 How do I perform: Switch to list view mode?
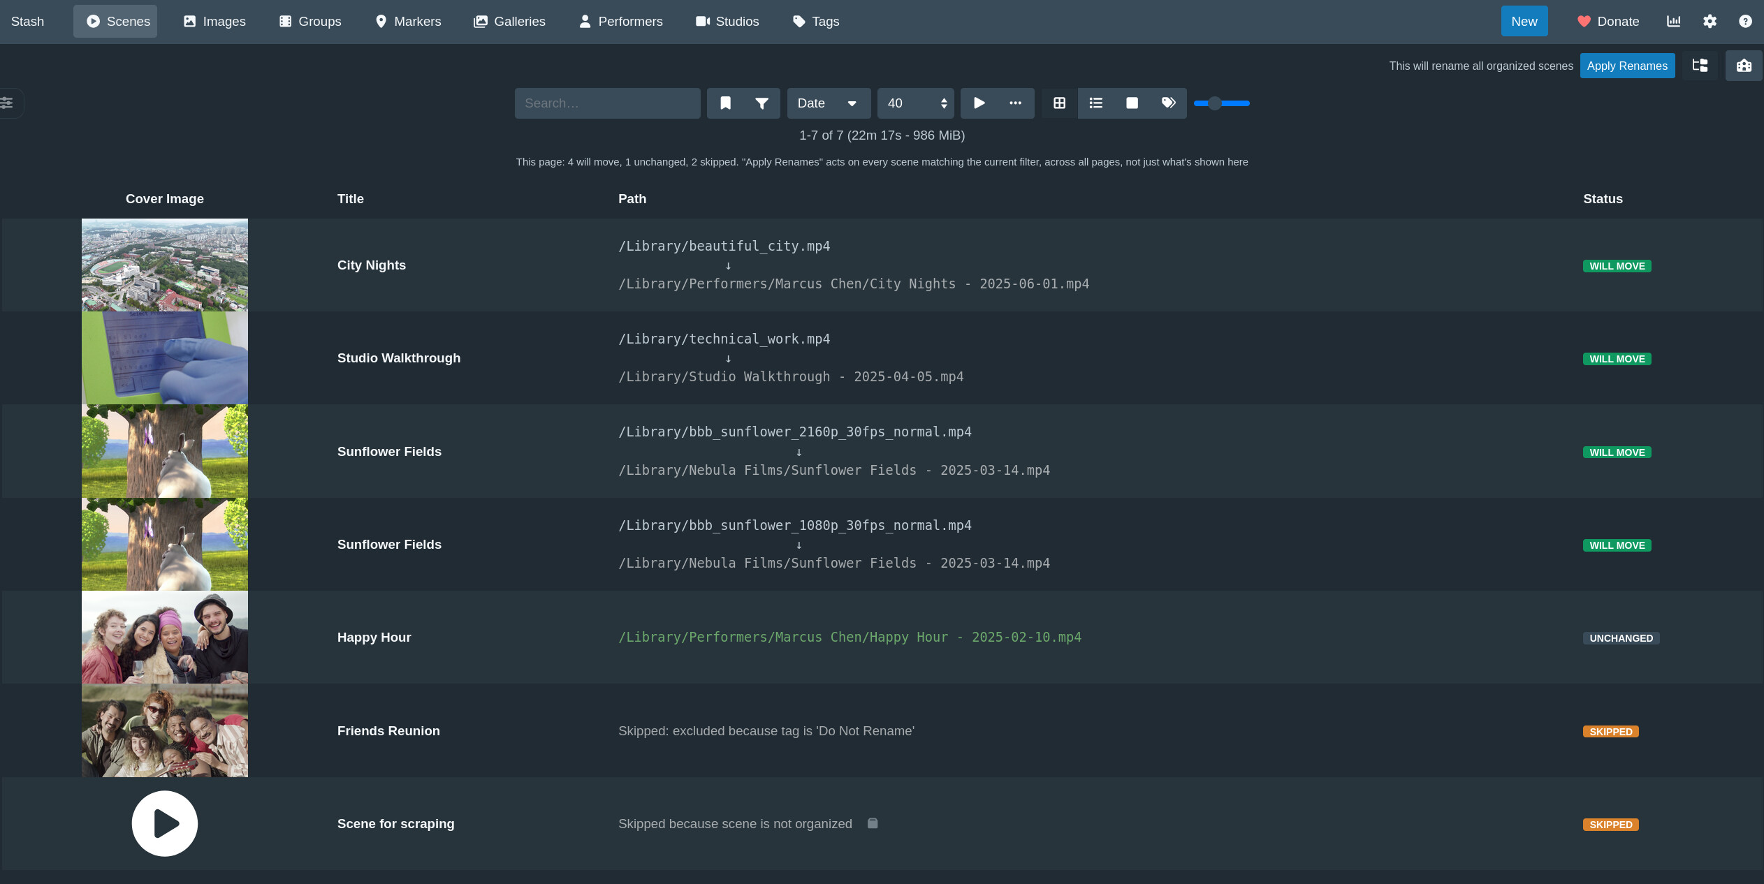1096,103
